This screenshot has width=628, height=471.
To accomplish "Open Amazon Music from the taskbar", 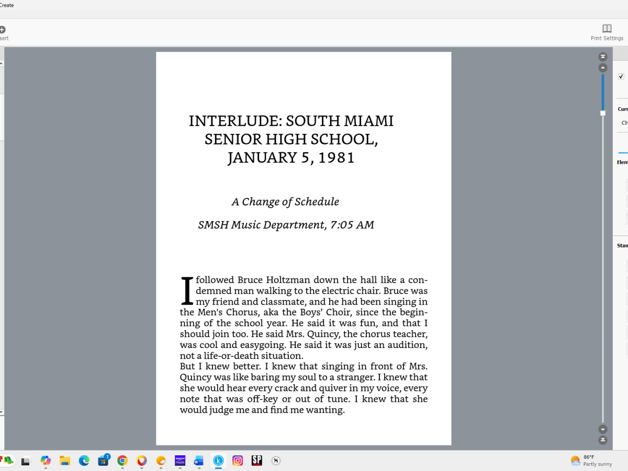I will tap(180, 461).
